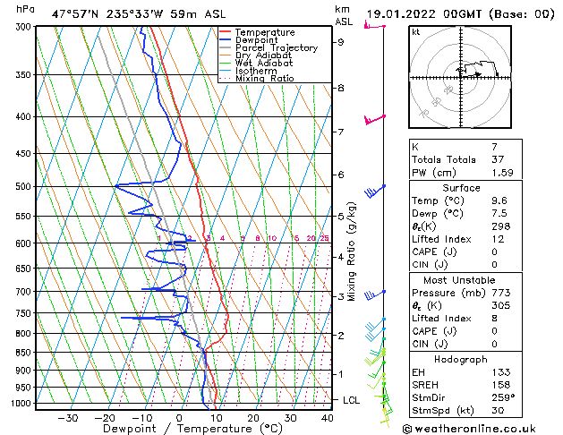
Task: Click the surface Dewp value 7.5
Action: tap(499, 214)
